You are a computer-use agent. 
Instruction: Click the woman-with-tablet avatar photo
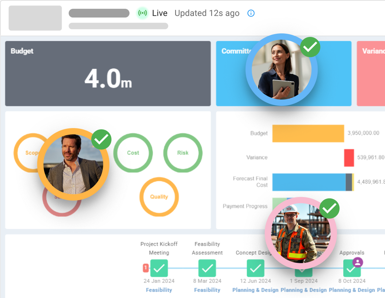(281, 70)
